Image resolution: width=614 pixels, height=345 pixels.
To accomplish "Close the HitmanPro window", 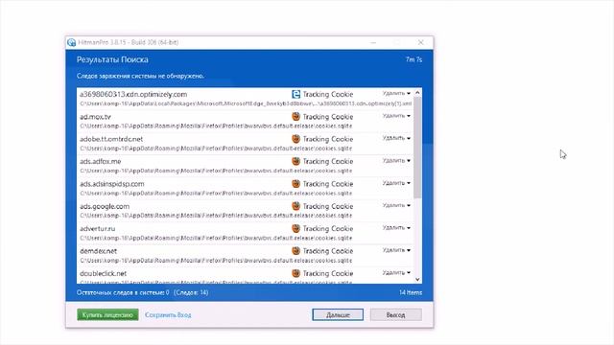I will (420, 42).
